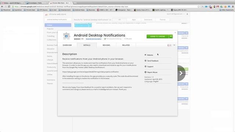Image resolution: width=235 pixels, height=132 pixels.
Task: Expand Other Bookmarks folder
Action: [227, 10]
